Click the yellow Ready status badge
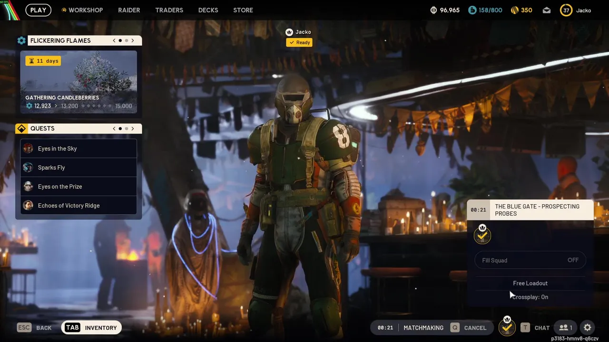 point(299,42)
